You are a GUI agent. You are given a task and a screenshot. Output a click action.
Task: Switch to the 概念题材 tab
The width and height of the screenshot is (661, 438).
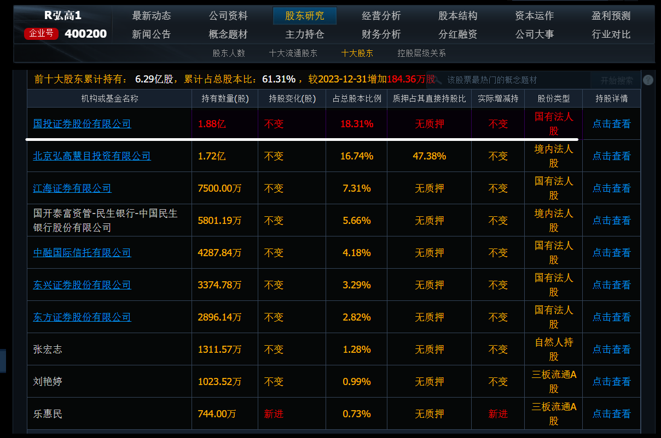click(x=228, y=34)
